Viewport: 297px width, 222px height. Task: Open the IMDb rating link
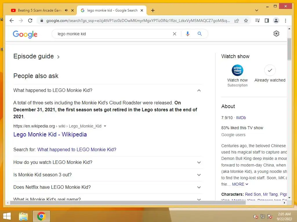241,118
